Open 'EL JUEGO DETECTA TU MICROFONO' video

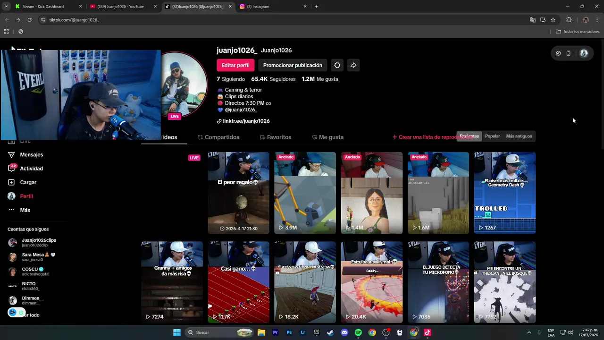coord(438,282)
